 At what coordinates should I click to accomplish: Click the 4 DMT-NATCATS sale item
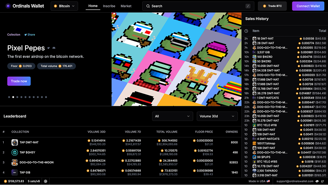click(x=268, y=139)
